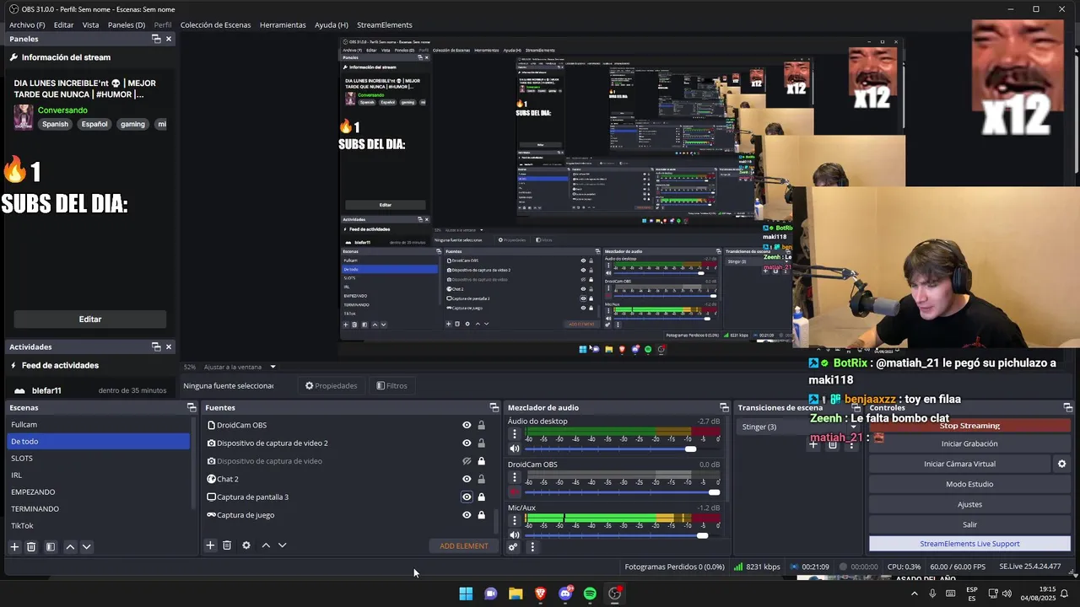Unlock the Captura de pantalla 3 source
This screenshot has width=1080, height=607.
point(482,497)
